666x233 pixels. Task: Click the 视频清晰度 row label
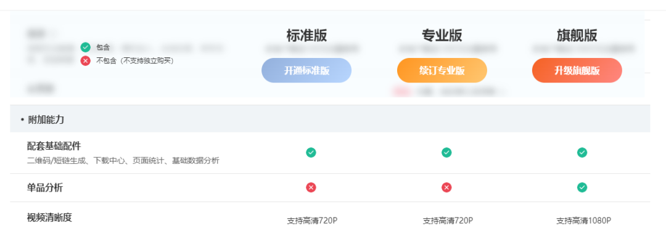(49, 218)
